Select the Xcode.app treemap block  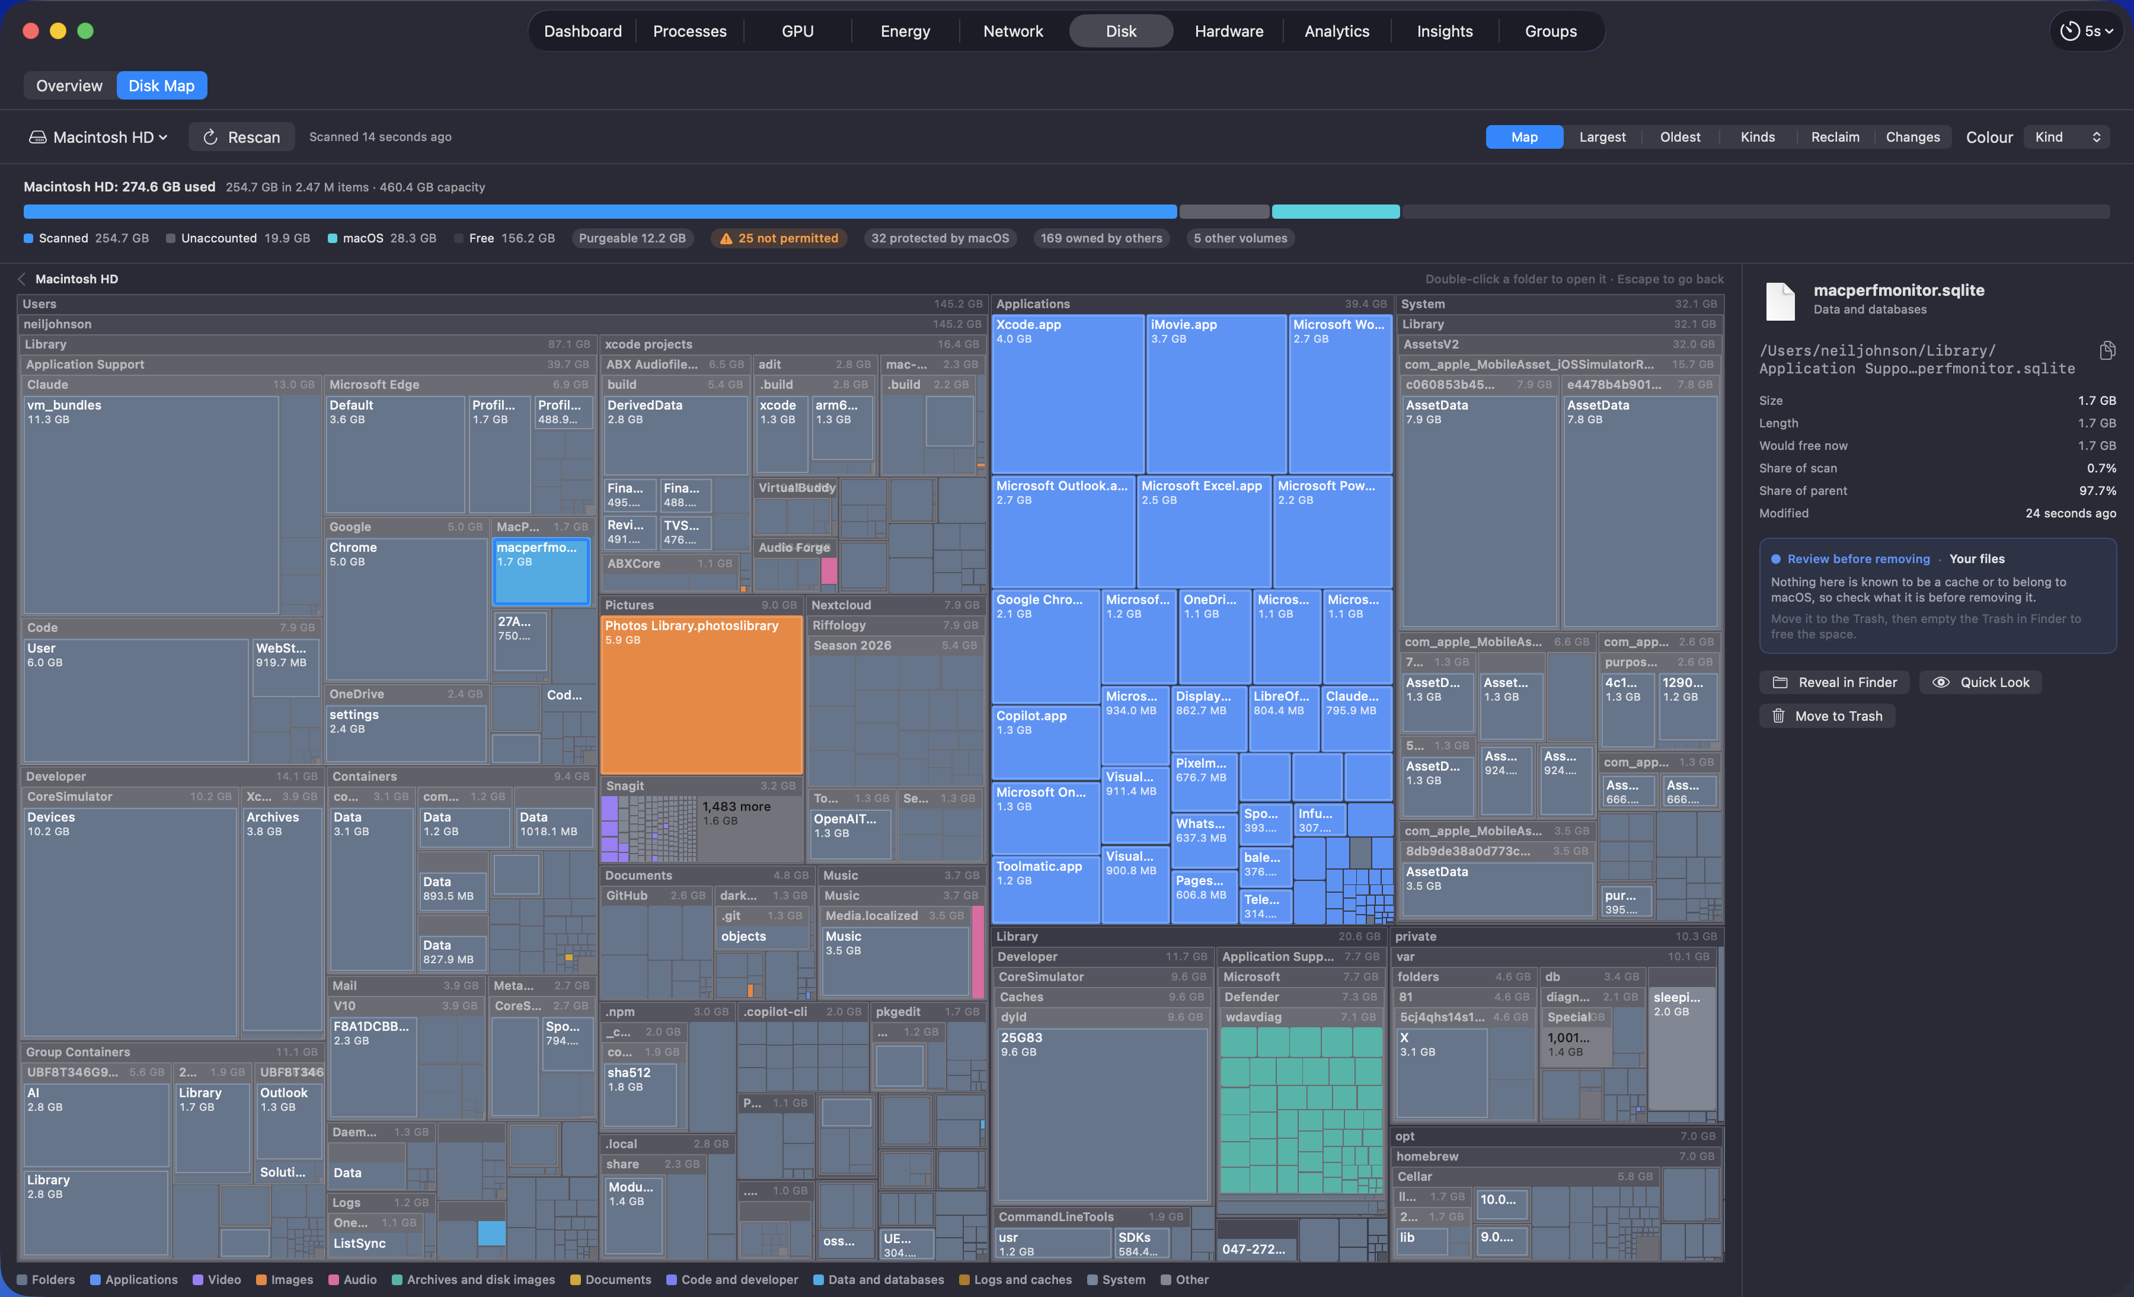coord(1068,394)
